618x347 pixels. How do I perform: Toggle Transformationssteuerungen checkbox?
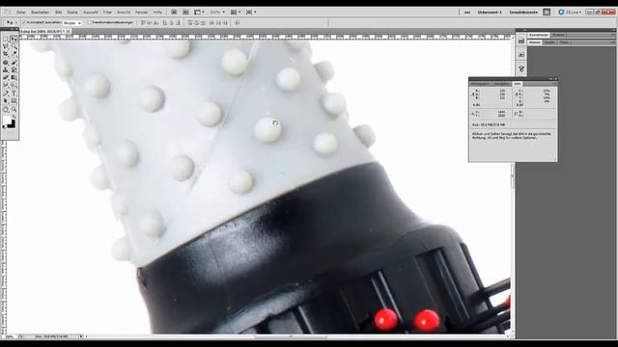point(90,23)
